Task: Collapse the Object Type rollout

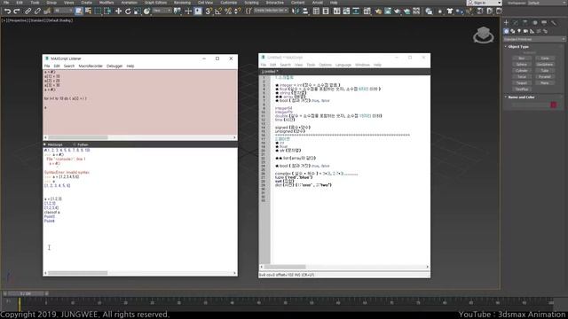Action: click(x=518, y=47)
